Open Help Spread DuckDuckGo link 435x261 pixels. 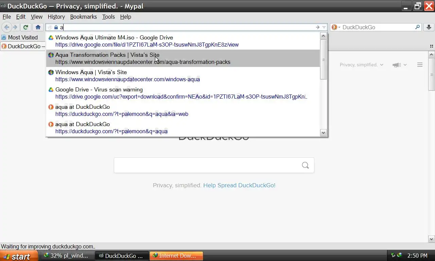(x=239, y=185)
